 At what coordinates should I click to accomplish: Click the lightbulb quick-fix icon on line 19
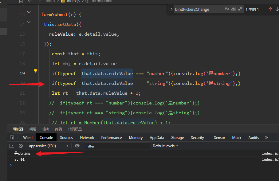(x=35, y=71)
